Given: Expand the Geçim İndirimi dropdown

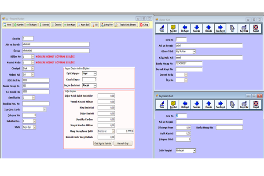Looking at the screenshot, I should [95, 85].
